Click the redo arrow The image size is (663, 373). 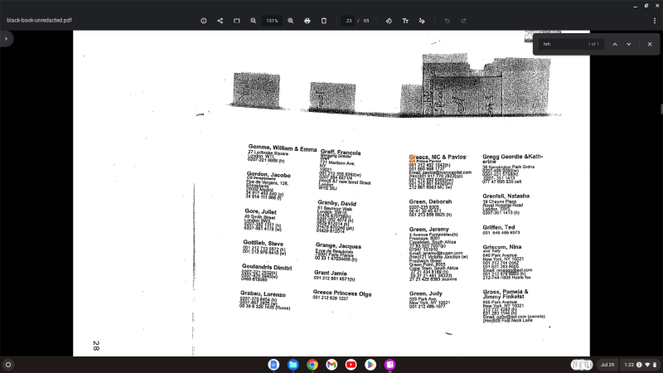tap(463, 20)
